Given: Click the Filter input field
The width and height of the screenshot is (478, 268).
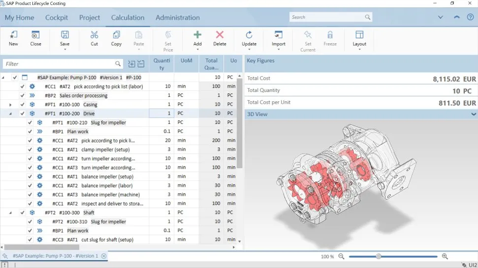Looking at the screenshot, I should [58, 64].
